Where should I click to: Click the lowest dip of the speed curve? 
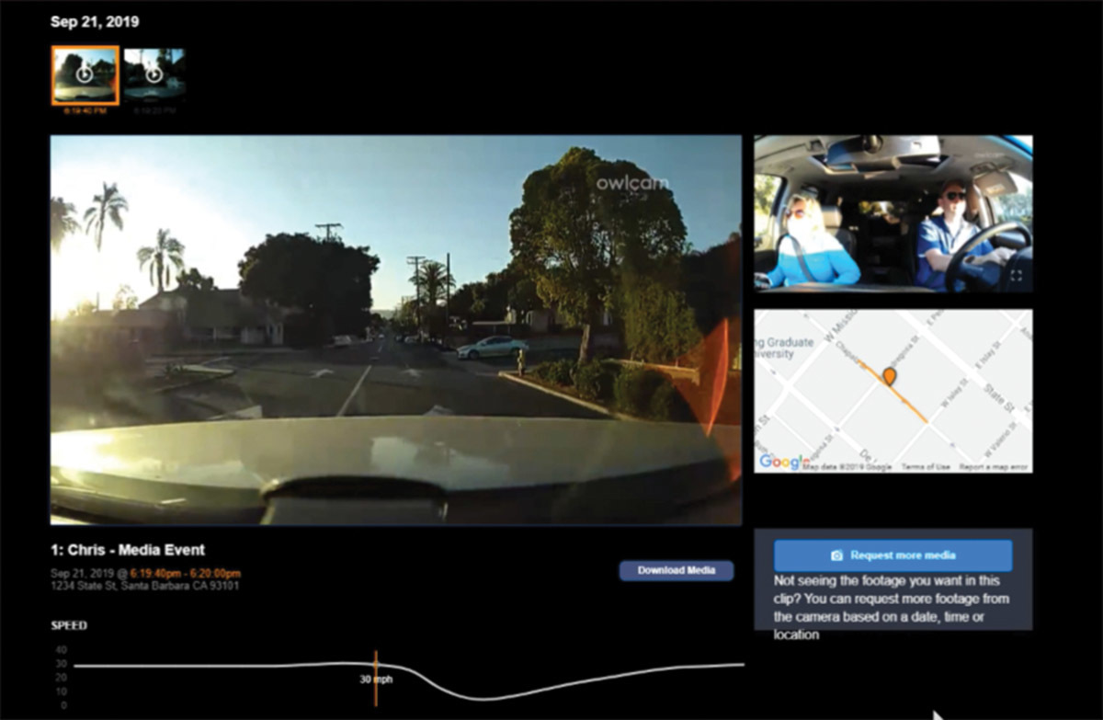(x=469, y=699)
